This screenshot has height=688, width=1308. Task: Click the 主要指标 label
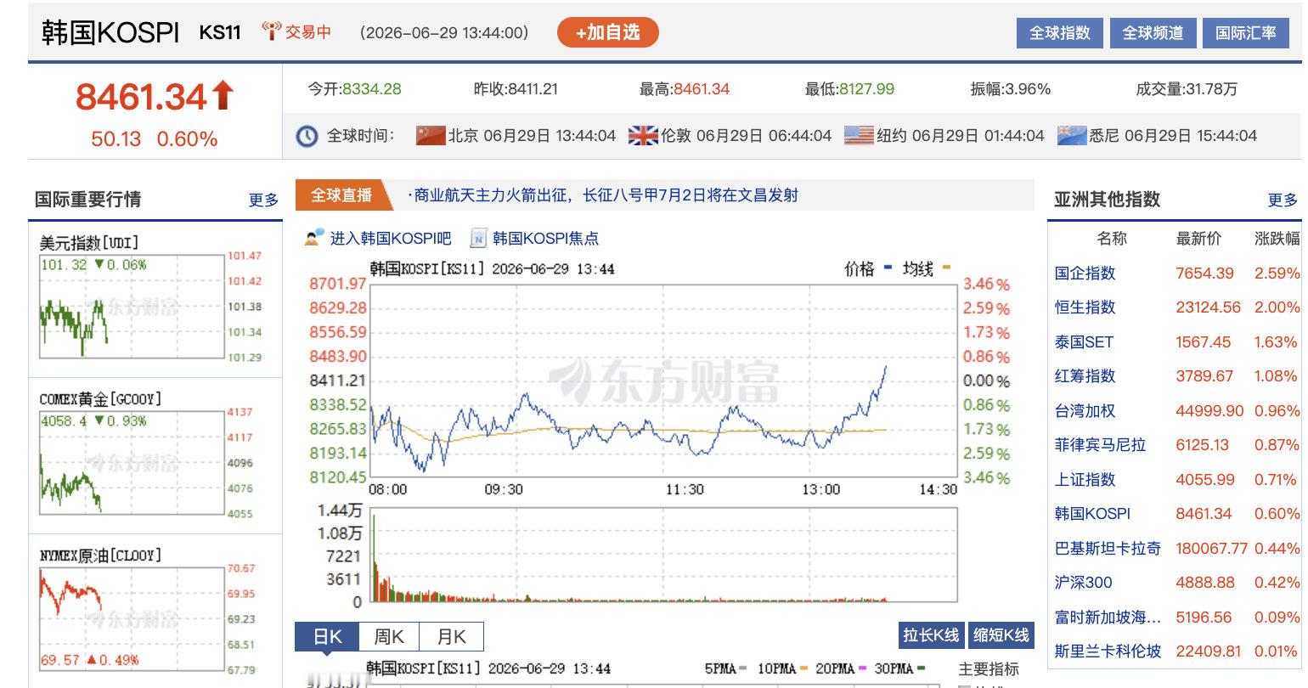(989, 668)
